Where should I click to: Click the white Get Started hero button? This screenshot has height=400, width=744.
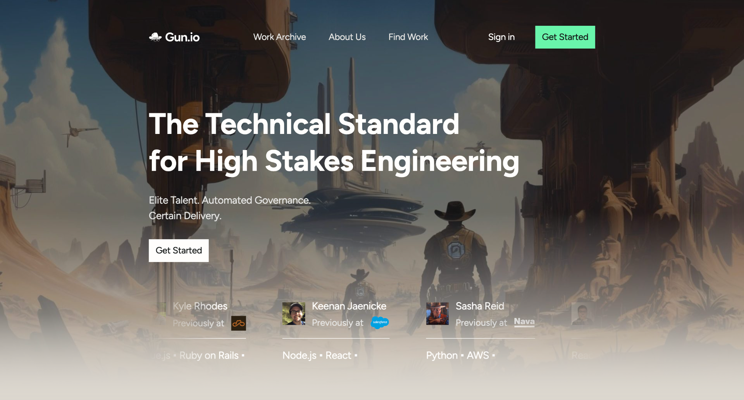coord(179,250)
